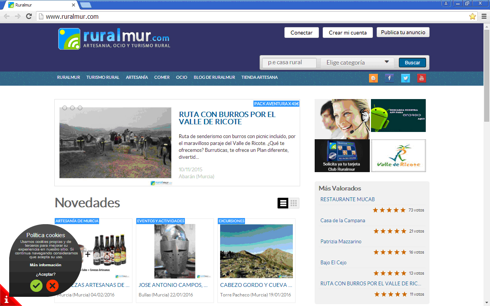Open the Android app download banner
The image size is (490, 306).
click(398, 116)
